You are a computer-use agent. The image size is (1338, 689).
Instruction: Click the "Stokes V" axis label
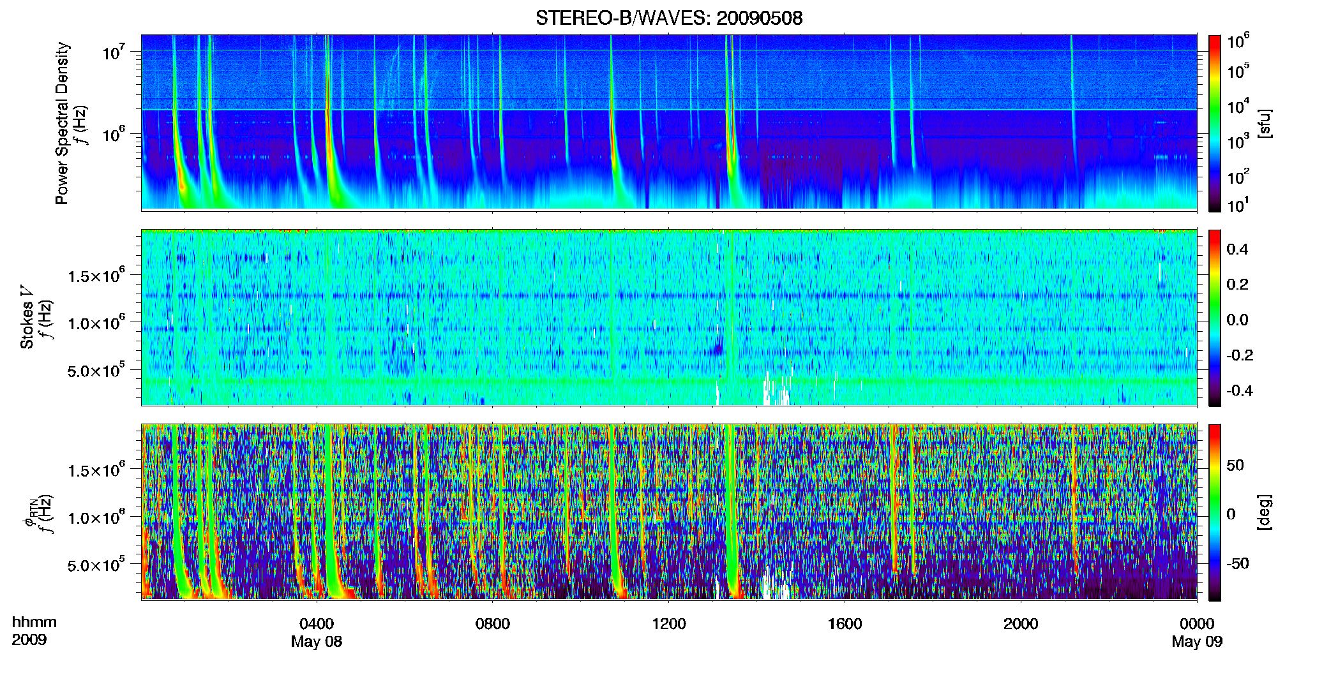(x=27, y=317)
